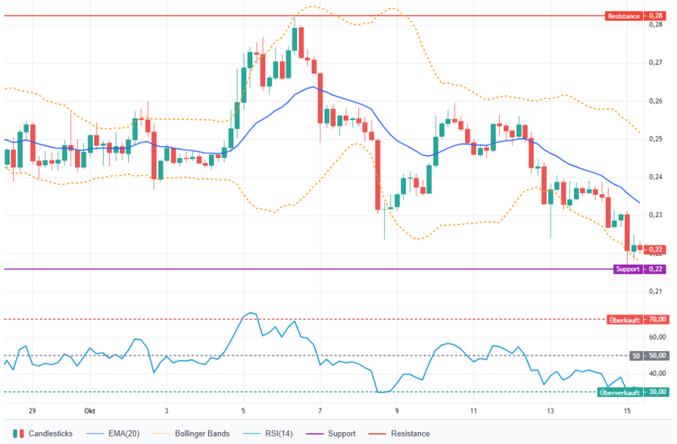Toggle the EMA(20) legend entry
This screenshot has width=677, height=444.
pos(113,434)
